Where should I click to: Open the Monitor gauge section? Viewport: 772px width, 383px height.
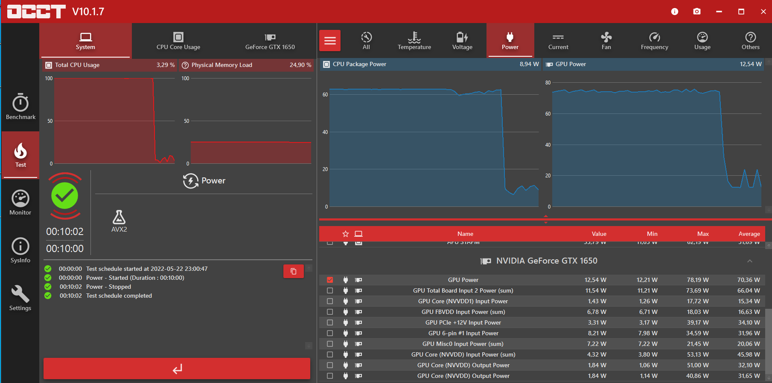click(x=20, y=202)
